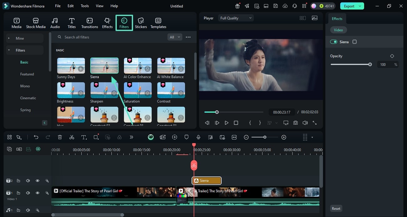Screen dimensions: 407x217
Task: Zoom out timeline with minus icon
Action: click(x=246, y=137)
